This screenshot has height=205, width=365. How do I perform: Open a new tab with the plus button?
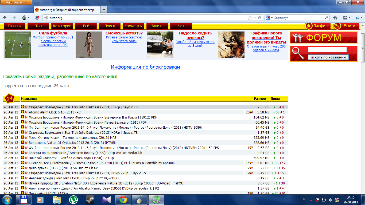(x=104, y=10)
